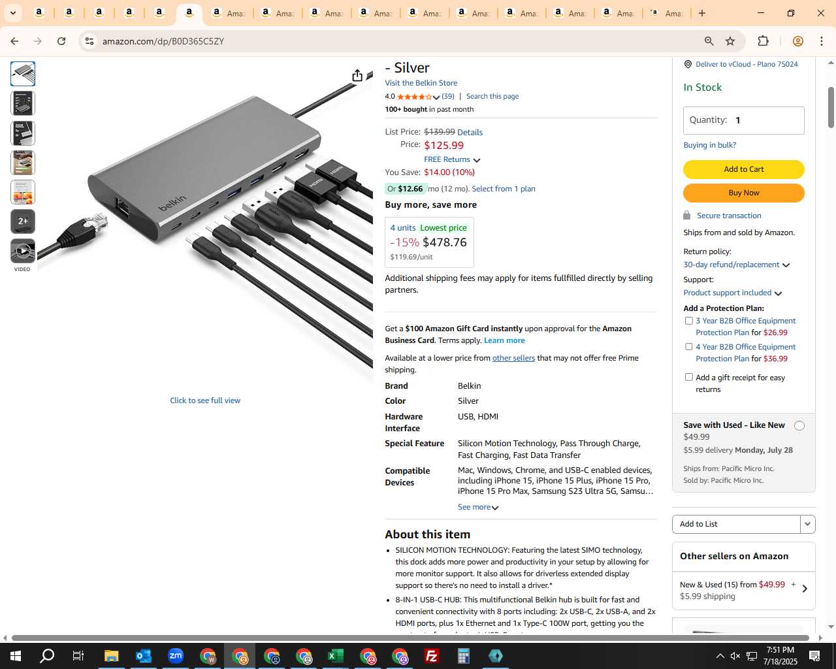This screenshot has height=669, width=836.
Task: Open the Quantity dropdown
Action: pos(744,120)
